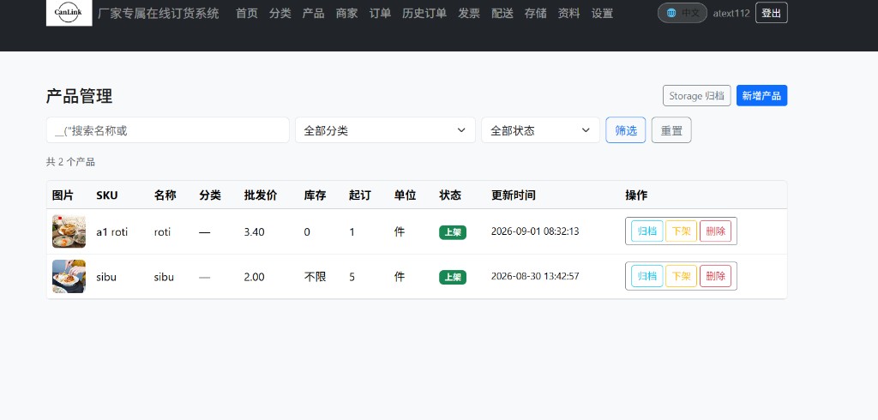This screenshot has height=420, width=878.
Task: Expand the 全部状态 dropdown
Action: [x=540, y=130]
